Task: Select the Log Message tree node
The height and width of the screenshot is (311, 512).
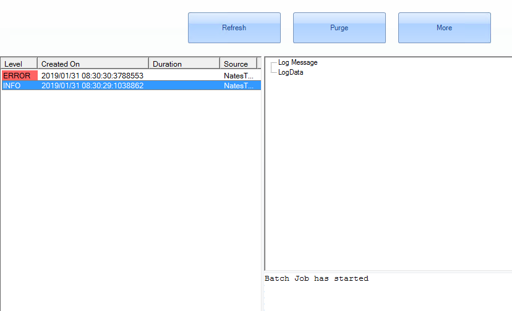Action: click(x=298, y=62)
